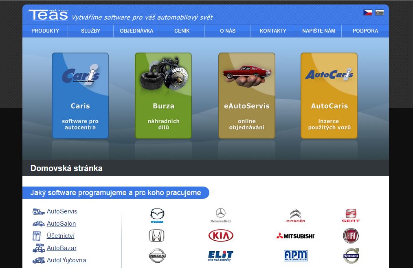Click the Citroën brand logo
The image size is (413, 268).
pos(295,215)
